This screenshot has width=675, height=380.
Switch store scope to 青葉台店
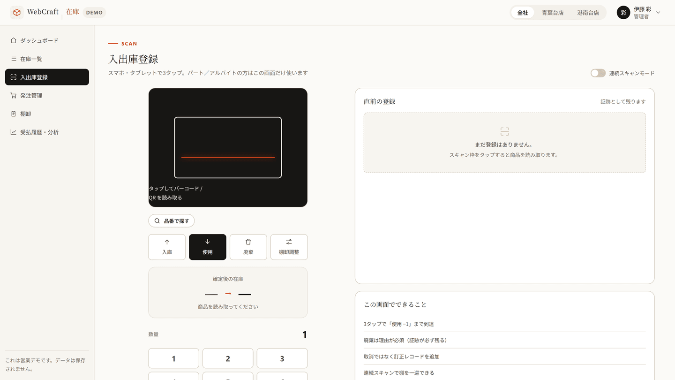tap(553, 13)
